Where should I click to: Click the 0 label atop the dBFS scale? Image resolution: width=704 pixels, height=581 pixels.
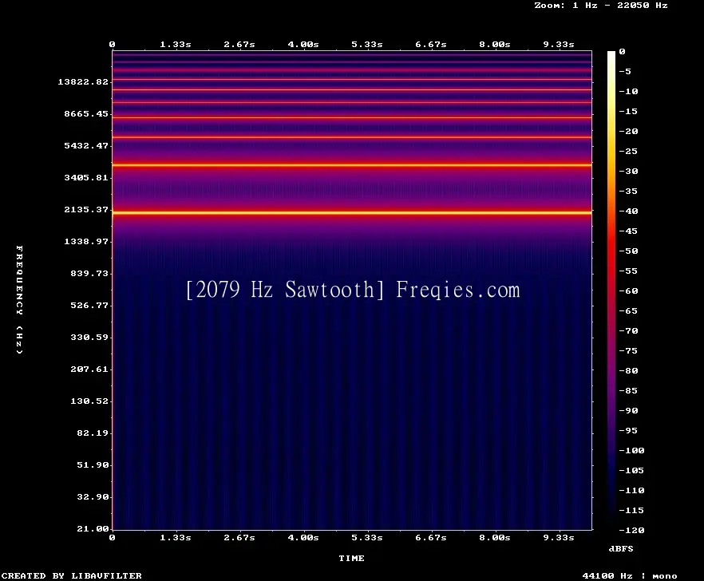pyautogui.click(x=622, y=52)
